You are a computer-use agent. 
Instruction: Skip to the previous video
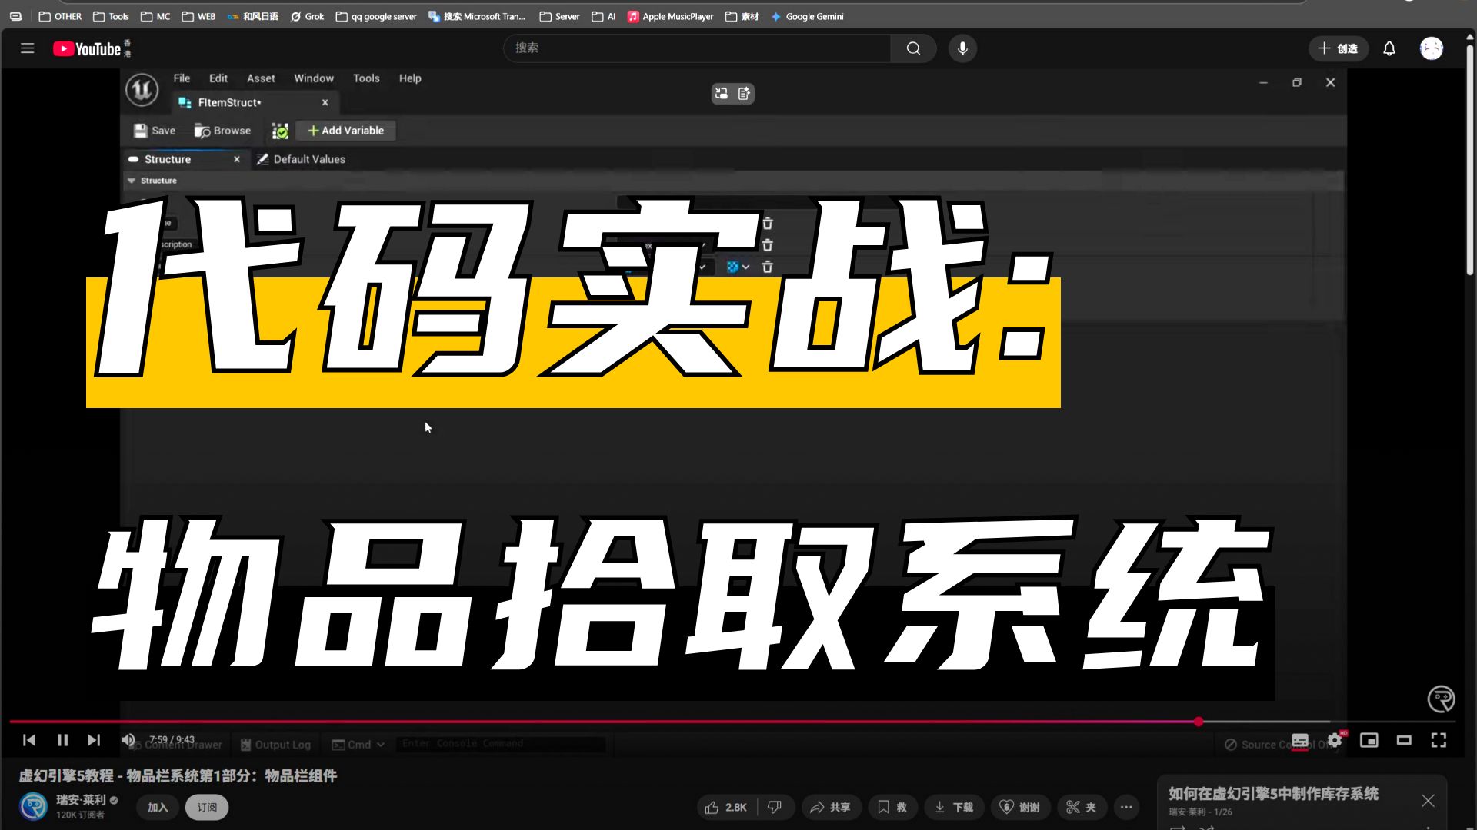click(29, 740)
